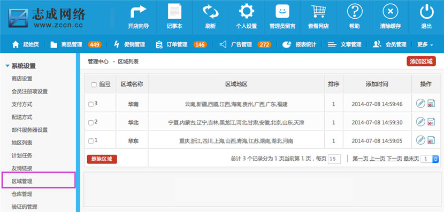Open 订单管理 in navigation bar

(172, 44)
